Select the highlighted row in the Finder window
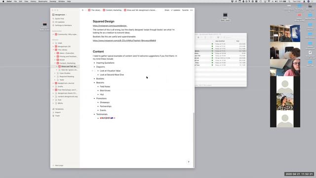Viewport: 316px width, 178px height. click(221, 51)
